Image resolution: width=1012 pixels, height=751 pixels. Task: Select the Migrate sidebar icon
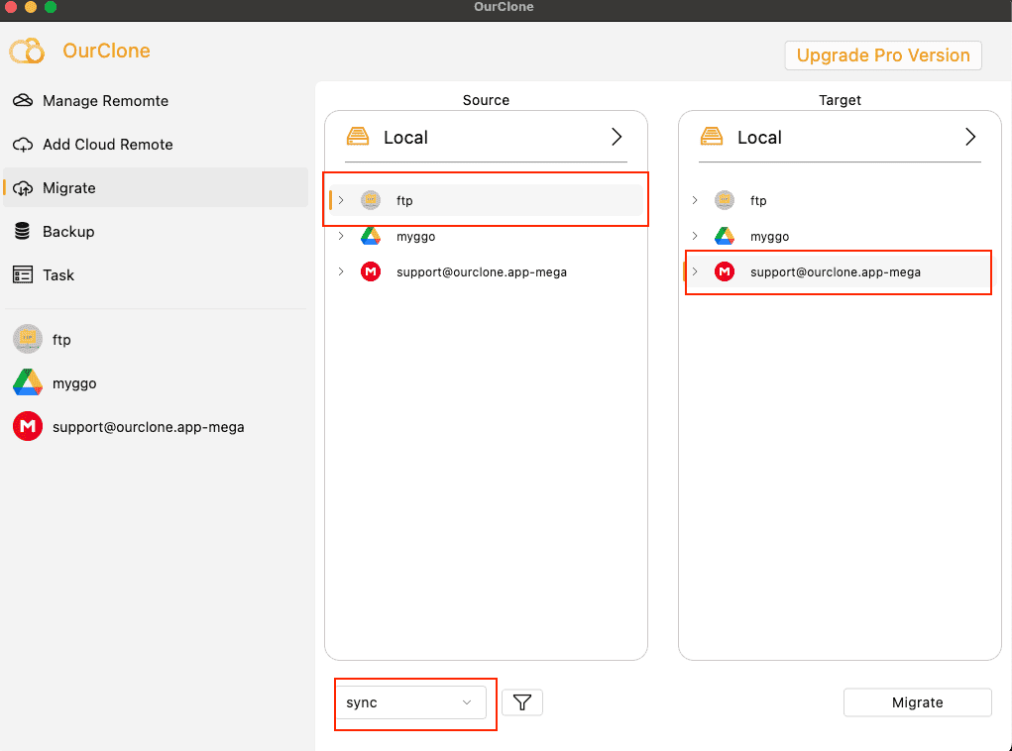22,187
